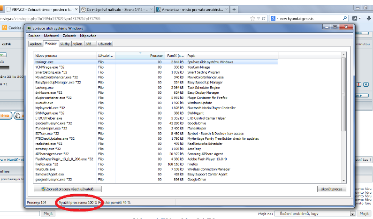Viewport: 373px width, 219px height.
Task: Click the Google search engine icon
Action: (272, 18)
